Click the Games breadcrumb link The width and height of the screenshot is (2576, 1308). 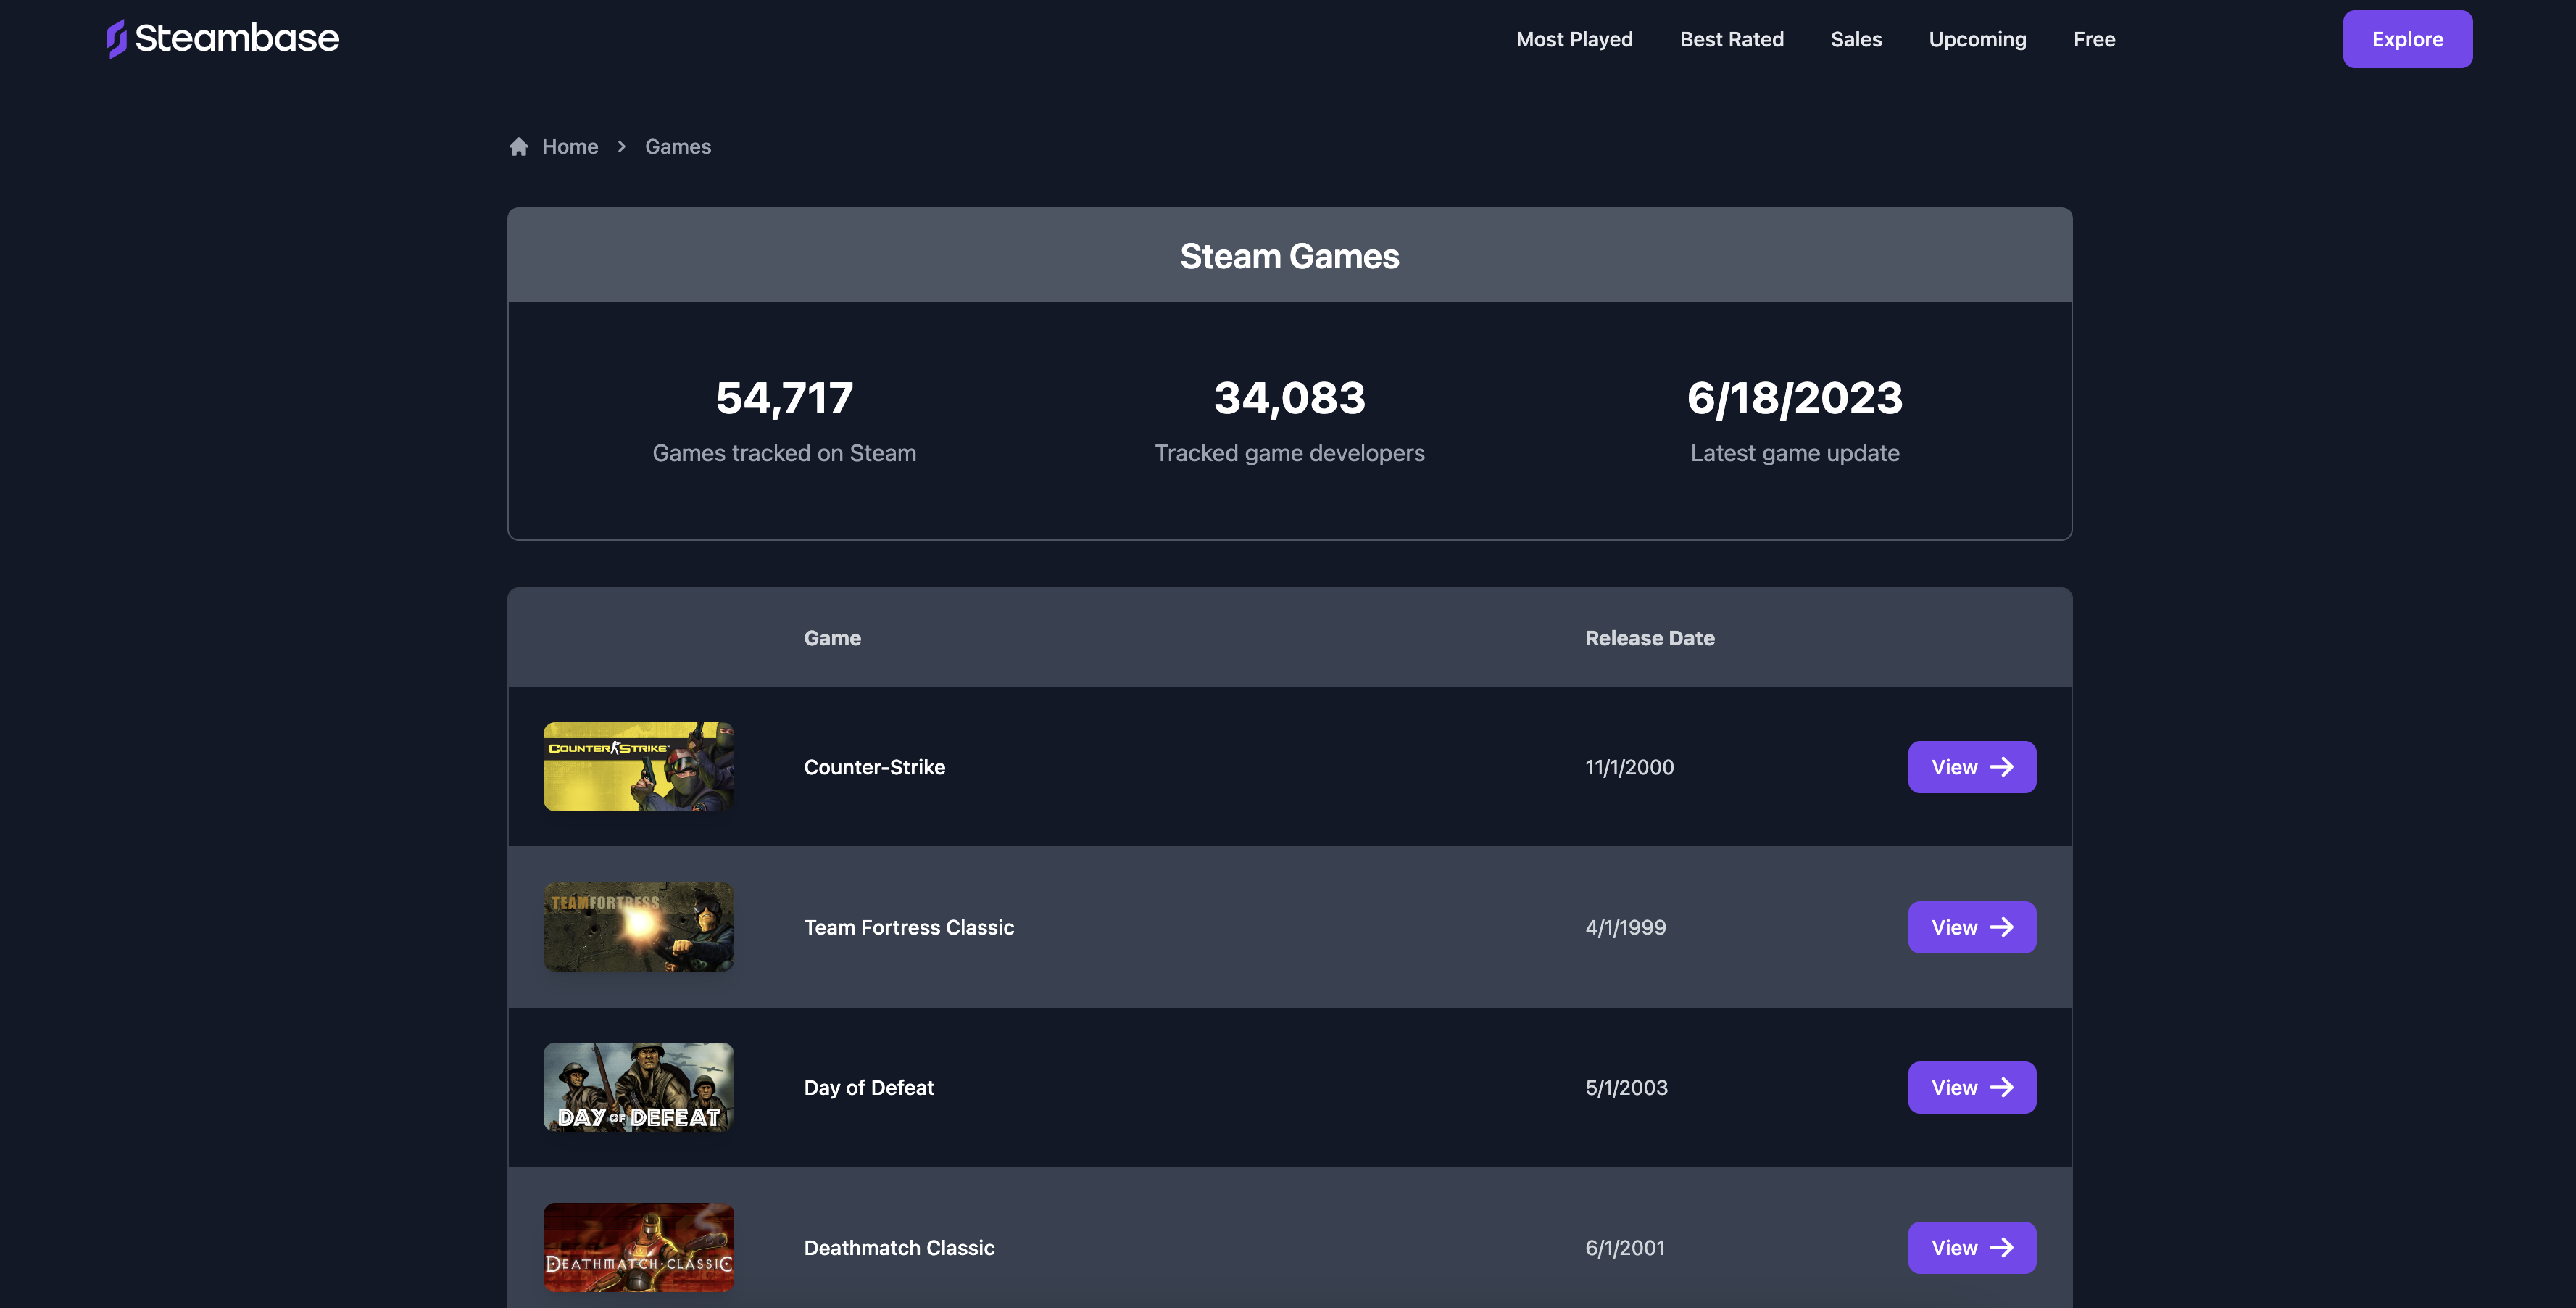coord(678,147)
